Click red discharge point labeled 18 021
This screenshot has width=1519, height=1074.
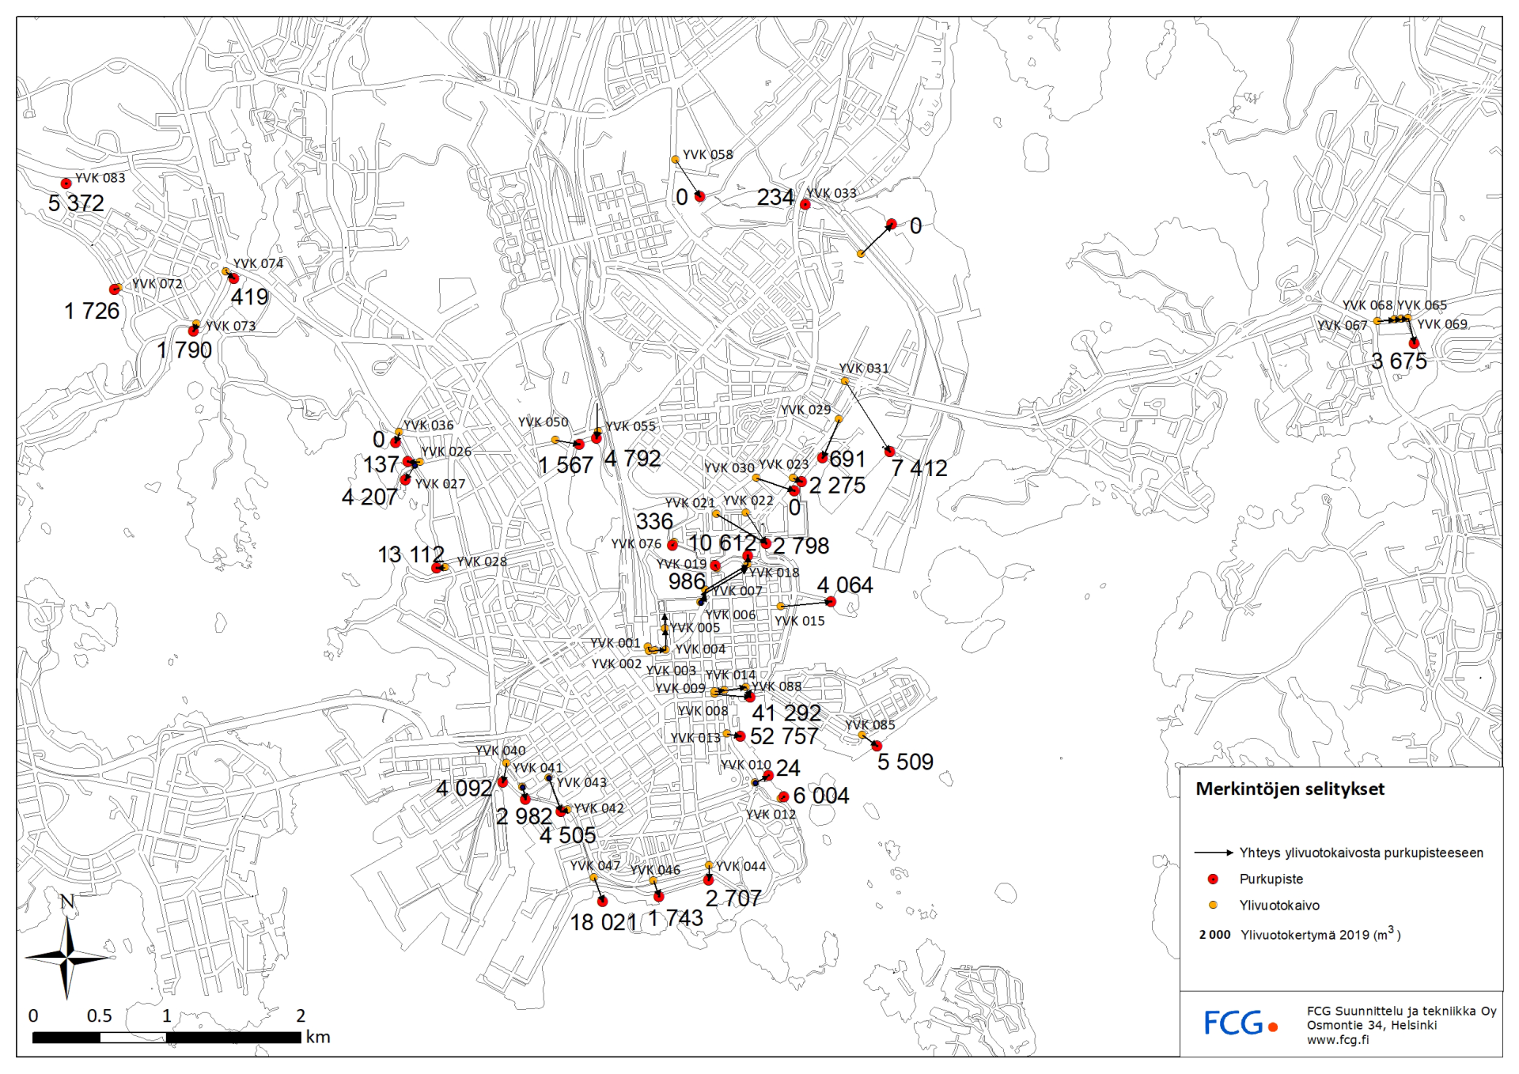pos(603,901)
